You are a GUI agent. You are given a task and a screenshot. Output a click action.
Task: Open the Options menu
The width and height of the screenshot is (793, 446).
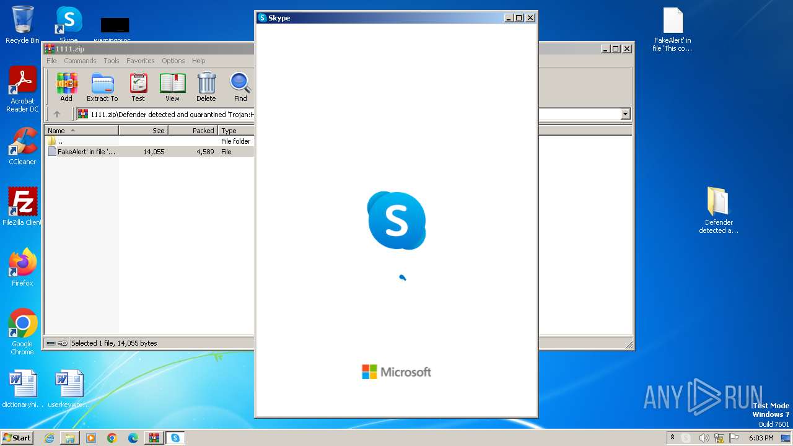173,61
